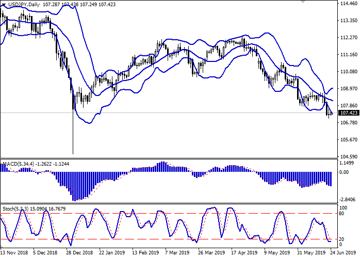
Task: Select the 7 Mar 2019 date label
Action: 176,254
